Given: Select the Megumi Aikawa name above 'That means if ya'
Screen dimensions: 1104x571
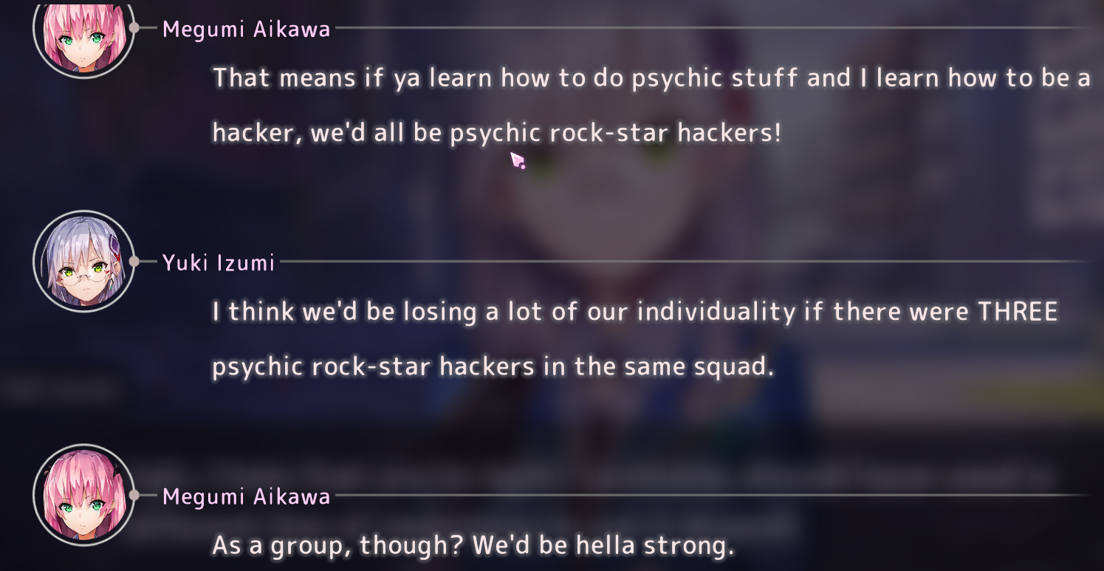Looking at the screenshot, I should [x=247, y=30].
